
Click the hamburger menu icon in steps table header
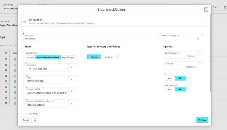pos(6,53)
